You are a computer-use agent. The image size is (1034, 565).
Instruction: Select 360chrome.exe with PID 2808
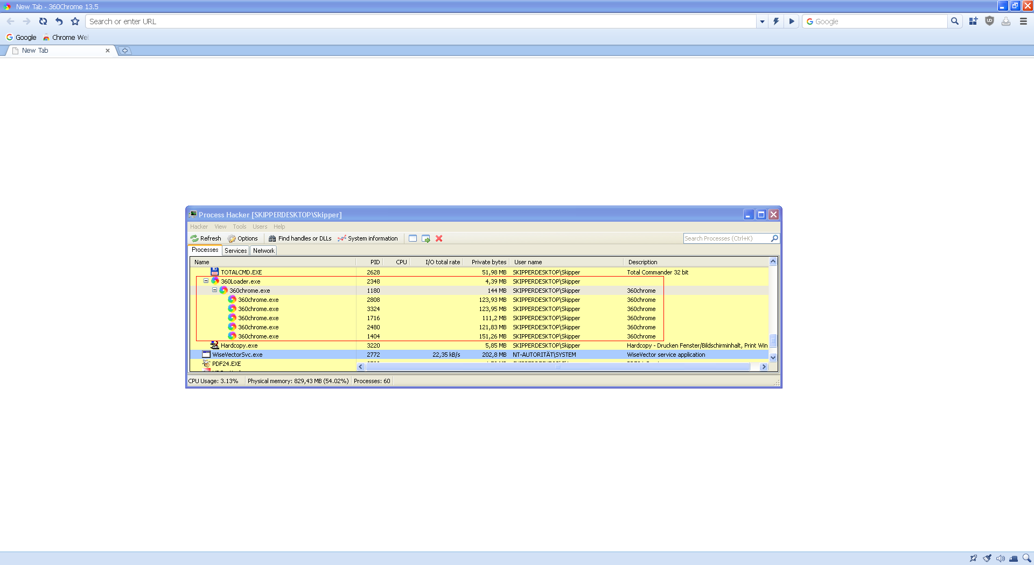[x=479, y=300]
